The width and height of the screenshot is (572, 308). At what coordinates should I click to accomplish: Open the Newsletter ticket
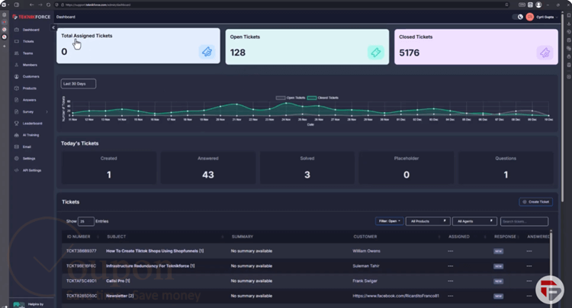tap(120, 296)
